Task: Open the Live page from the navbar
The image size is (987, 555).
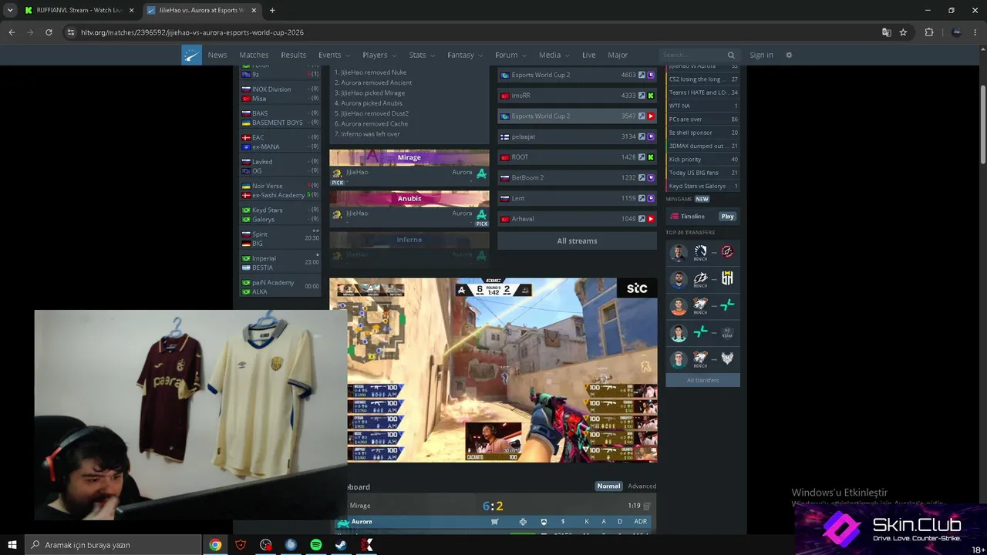Action: click(x=589, y=55)
